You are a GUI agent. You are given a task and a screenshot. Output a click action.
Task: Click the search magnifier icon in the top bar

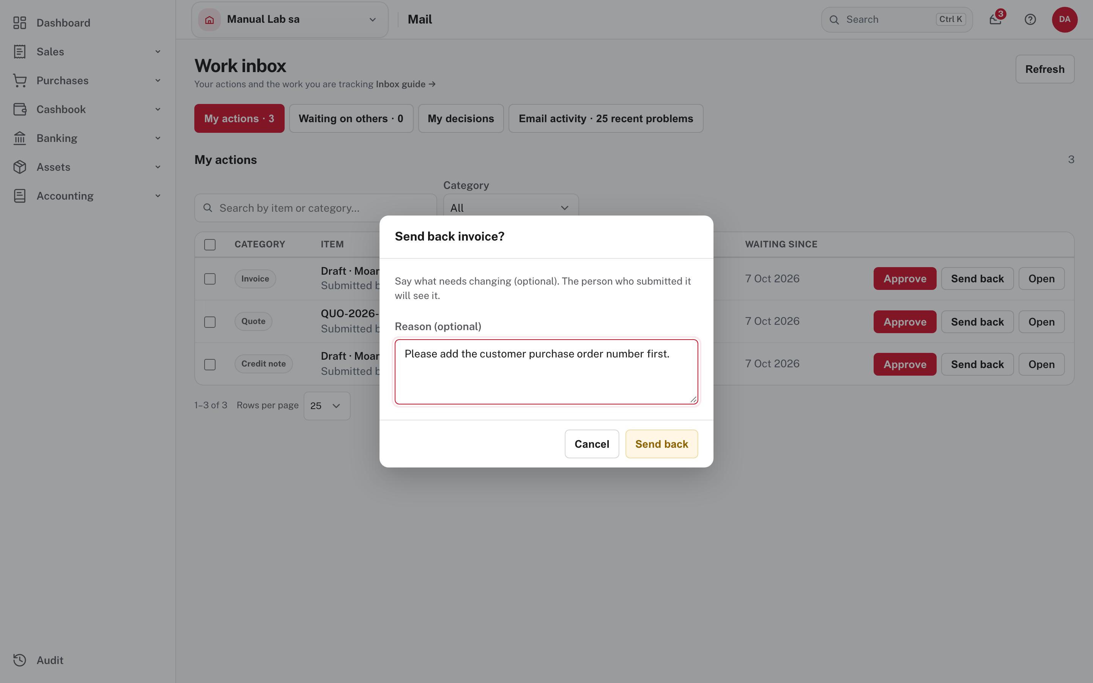(x=834, y=20)
